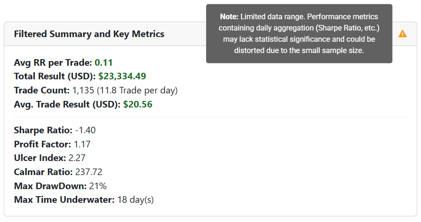Screen dimensions: 421x222
Task: Click the 1,135 trade count value
Action: pos(84,90)
